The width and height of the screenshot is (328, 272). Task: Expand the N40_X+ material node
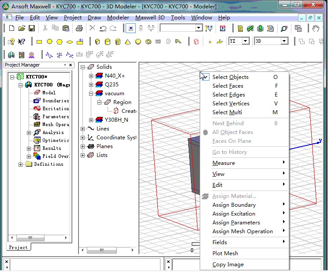[91, 76]
